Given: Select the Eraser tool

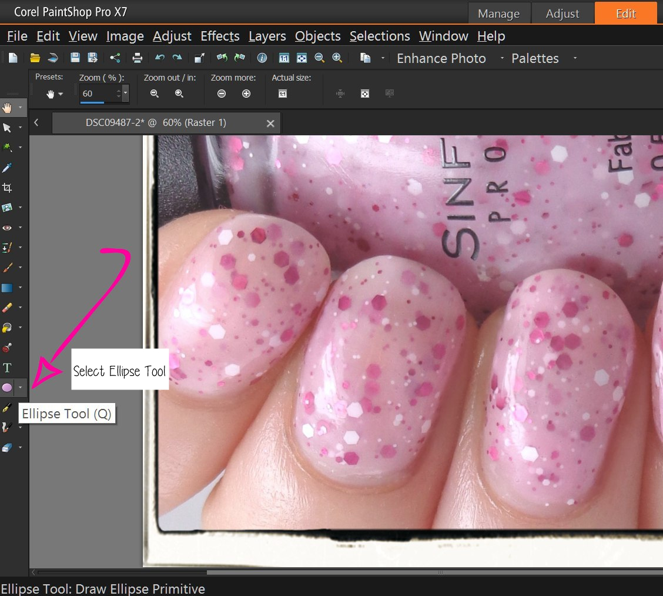Looking at the screenshot, I should click(8, 307).
